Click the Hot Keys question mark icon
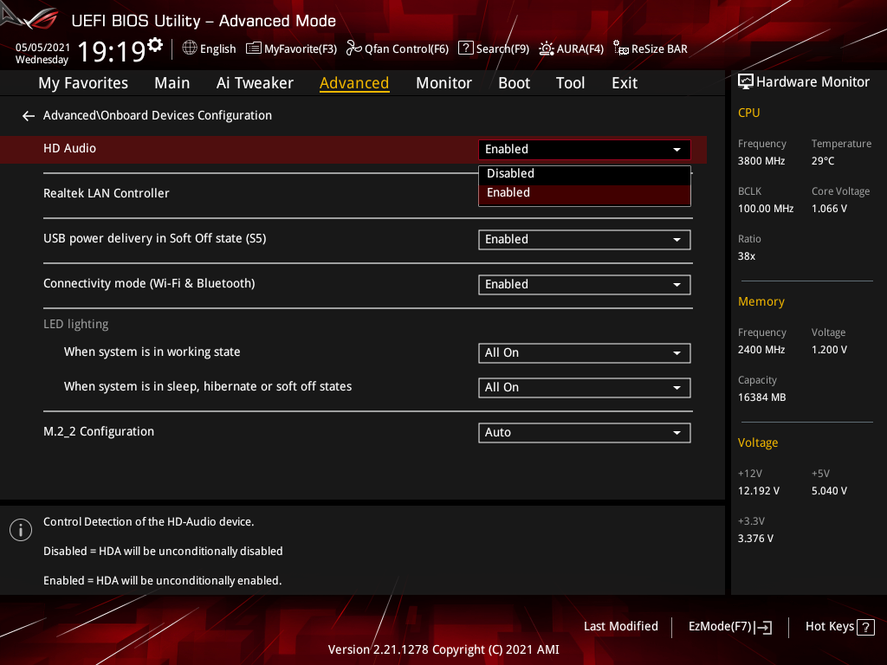 point(865,627)
